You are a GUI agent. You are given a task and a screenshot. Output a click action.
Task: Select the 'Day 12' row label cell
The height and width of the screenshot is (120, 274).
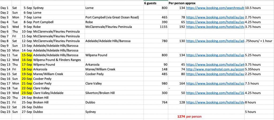coord(5,60)
